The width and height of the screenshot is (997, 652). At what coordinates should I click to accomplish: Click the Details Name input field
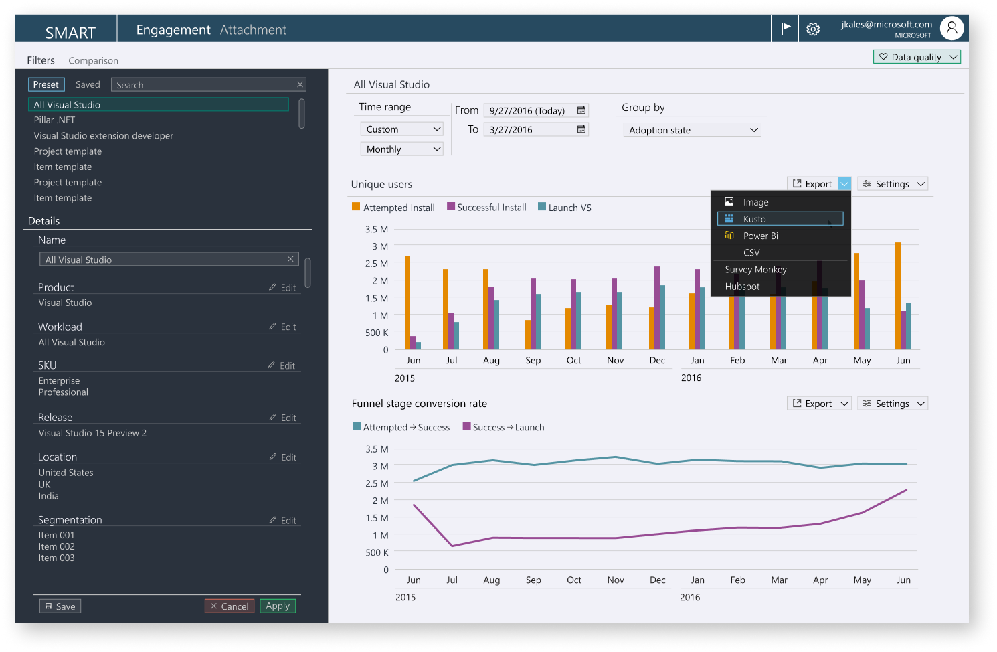tap(169, 260)
